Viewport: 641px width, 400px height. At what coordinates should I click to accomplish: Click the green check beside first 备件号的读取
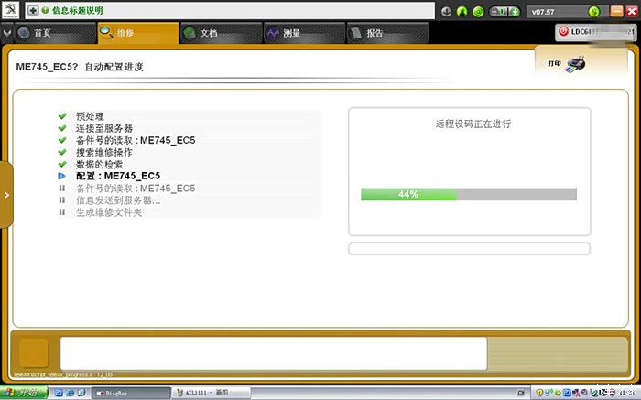pos(62,140)
